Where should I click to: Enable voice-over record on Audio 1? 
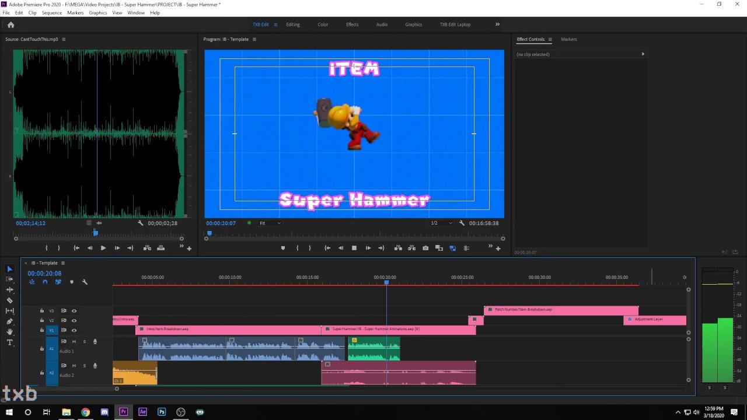click(x=95, y=341)
